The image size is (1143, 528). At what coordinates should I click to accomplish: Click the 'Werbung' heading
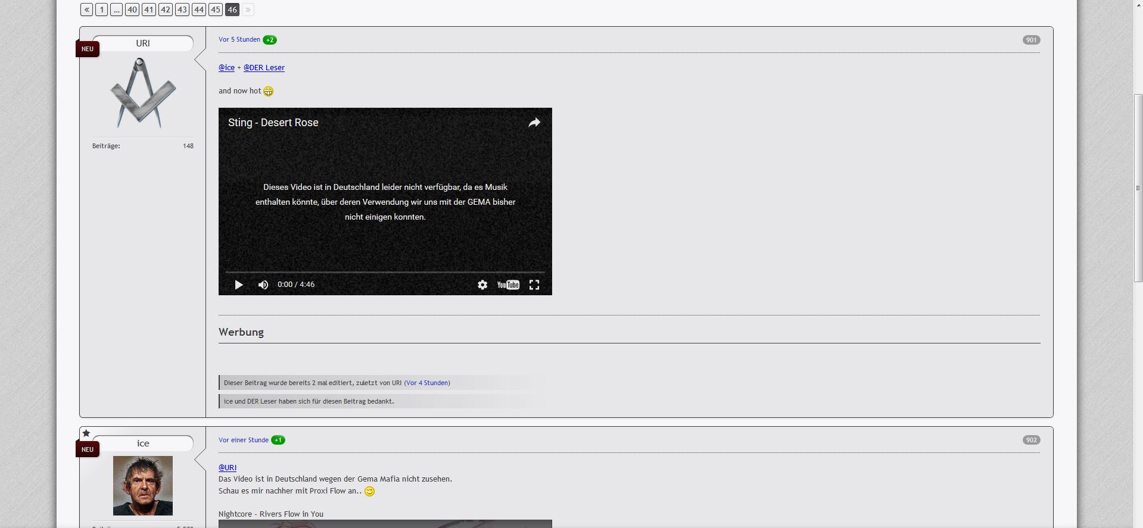tap(241, 332)
